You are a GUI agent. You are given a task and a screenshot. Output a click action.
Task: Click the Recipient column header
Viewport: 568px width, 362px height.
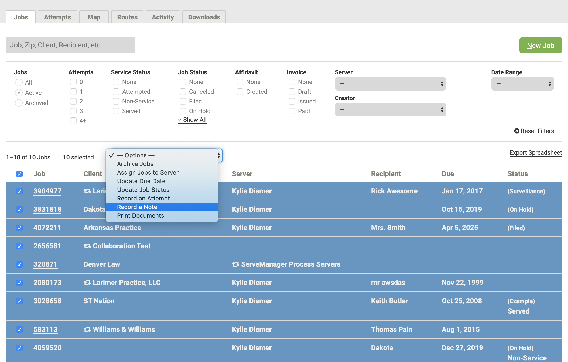(x=386, y=174)
